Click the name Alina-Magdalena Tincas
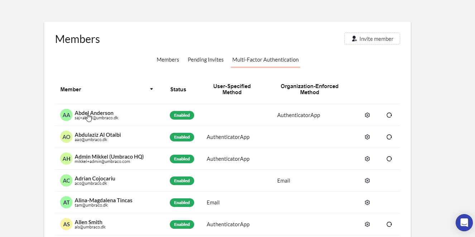 point(104,200)
